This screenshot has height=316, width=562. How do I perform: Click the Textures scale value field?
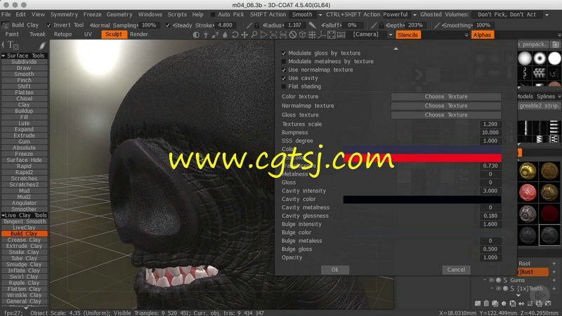coord(490,124)
